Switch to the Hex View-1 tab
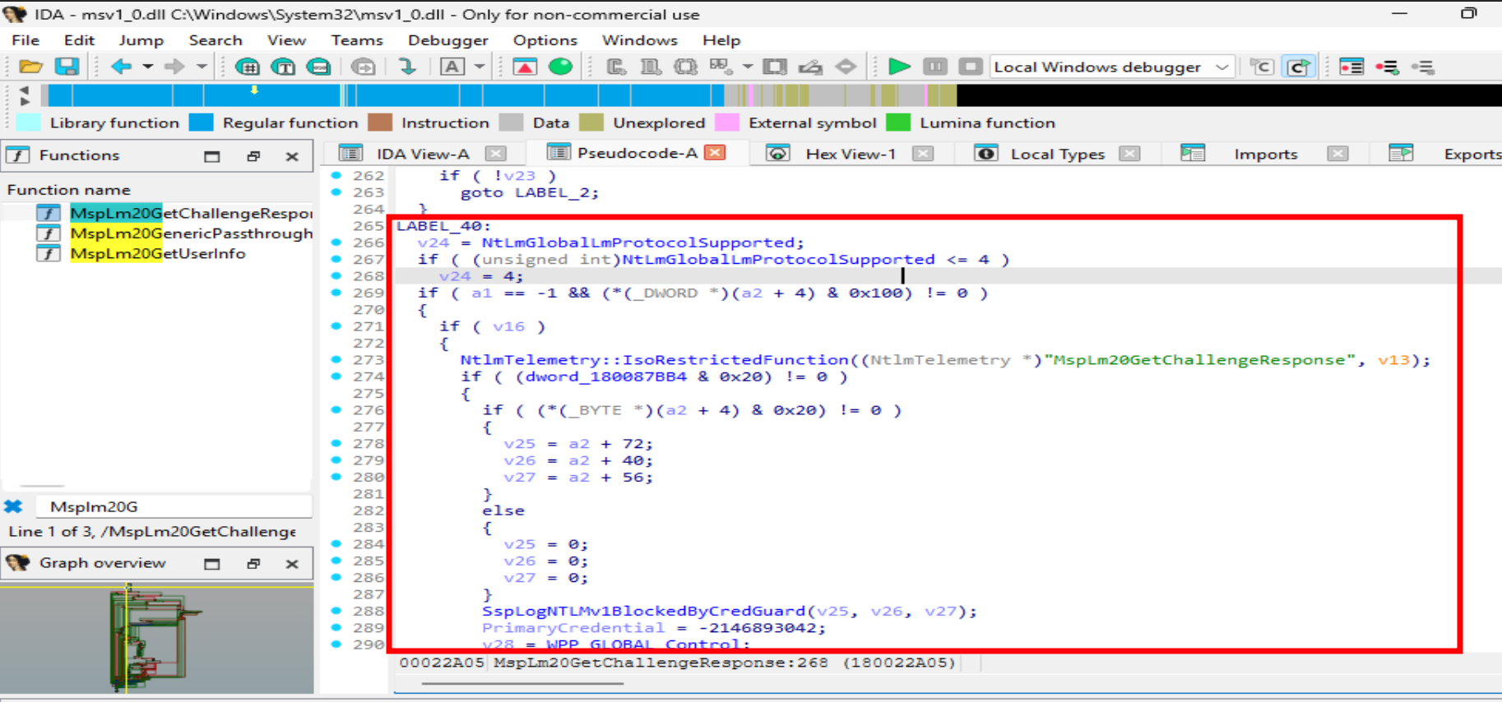 850,154
